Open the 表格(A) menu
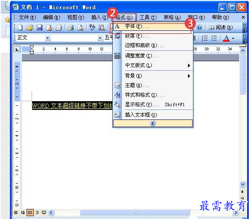 click(x=172, y=17)
